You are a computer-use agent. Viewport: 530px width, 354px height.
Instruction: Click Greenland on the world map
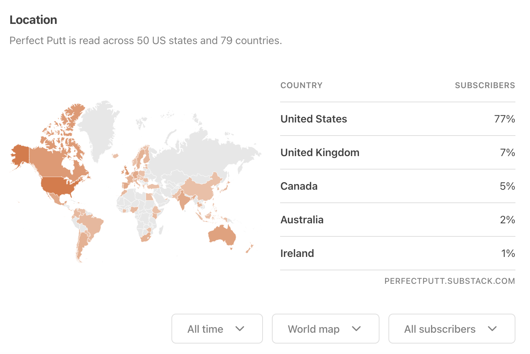[98, 127]
